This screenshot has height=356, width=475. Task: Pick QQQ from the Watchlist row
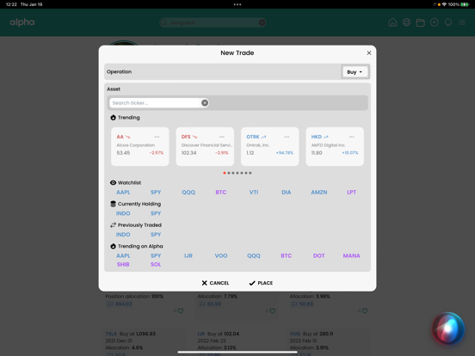point(188,193)
